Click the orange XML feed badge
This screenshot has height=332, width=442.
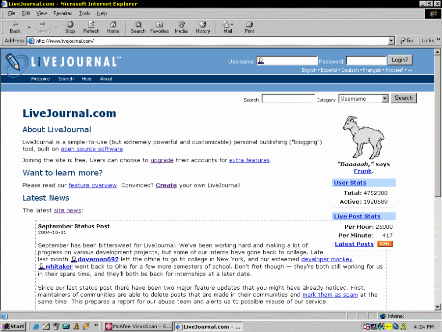pos(385,244)
